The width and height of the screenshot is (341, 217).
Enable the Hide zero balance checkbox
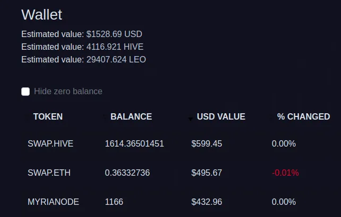(25, 92)
